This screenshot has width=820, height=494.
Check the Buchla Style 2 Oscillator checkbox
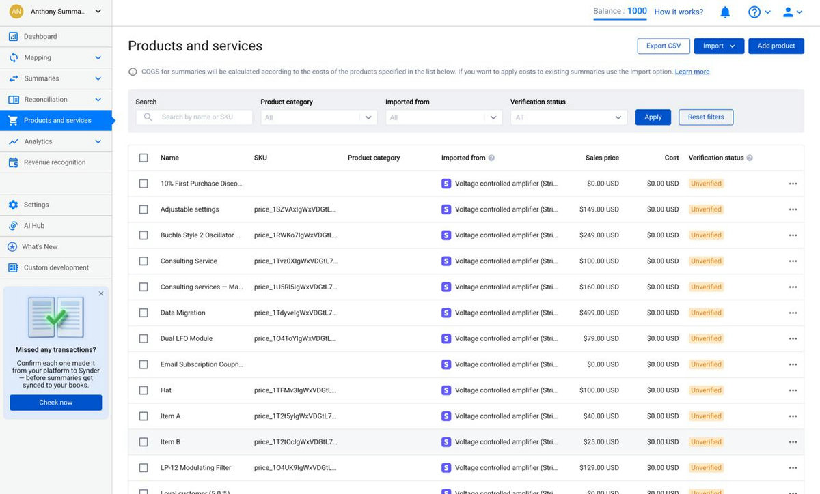click(143, 235)
